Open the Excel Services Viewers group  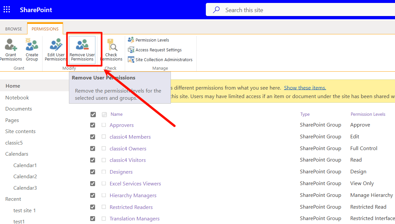[135, 184]
